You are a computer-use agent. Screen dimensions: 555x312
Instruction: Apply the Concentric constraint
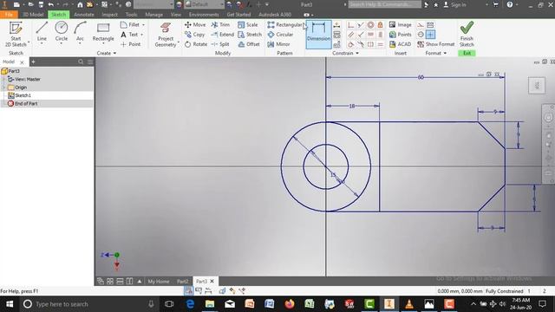pyautogui.click(x=370, y=25)
